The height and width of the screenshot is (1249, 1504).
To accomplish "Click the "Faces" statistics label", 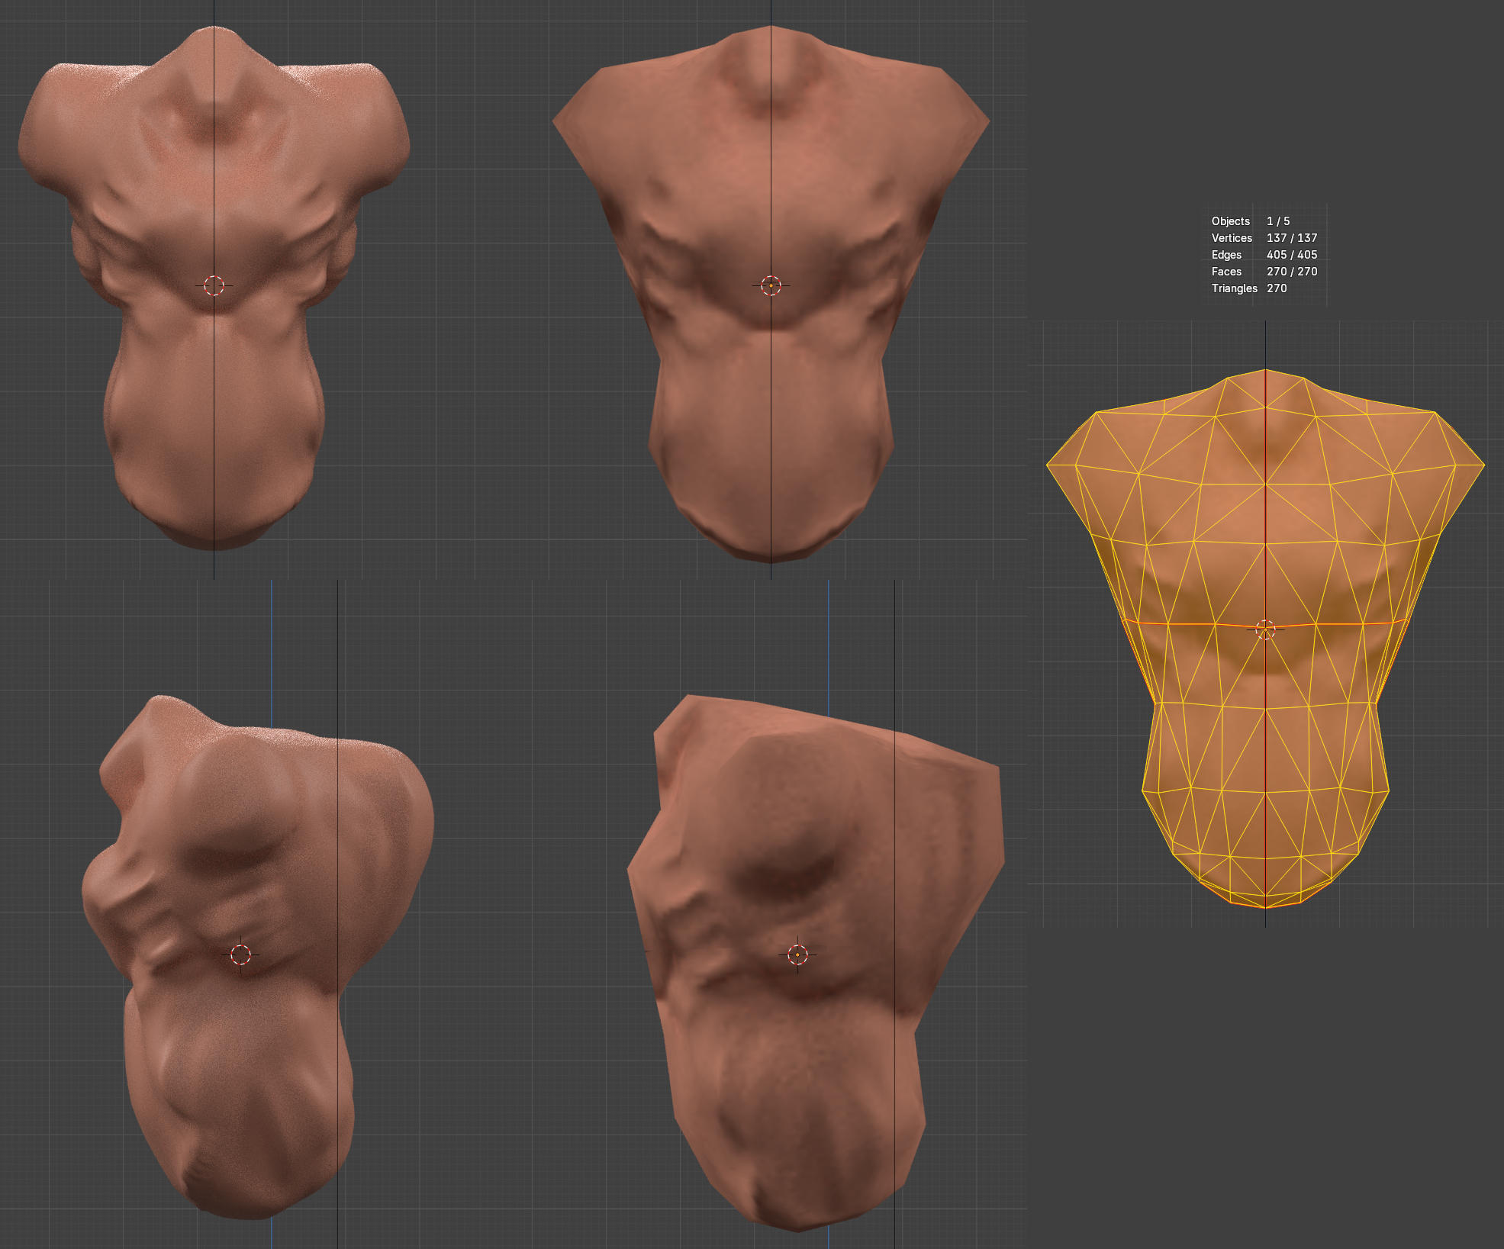I will pyautogui.click(x=1226, y=272).
